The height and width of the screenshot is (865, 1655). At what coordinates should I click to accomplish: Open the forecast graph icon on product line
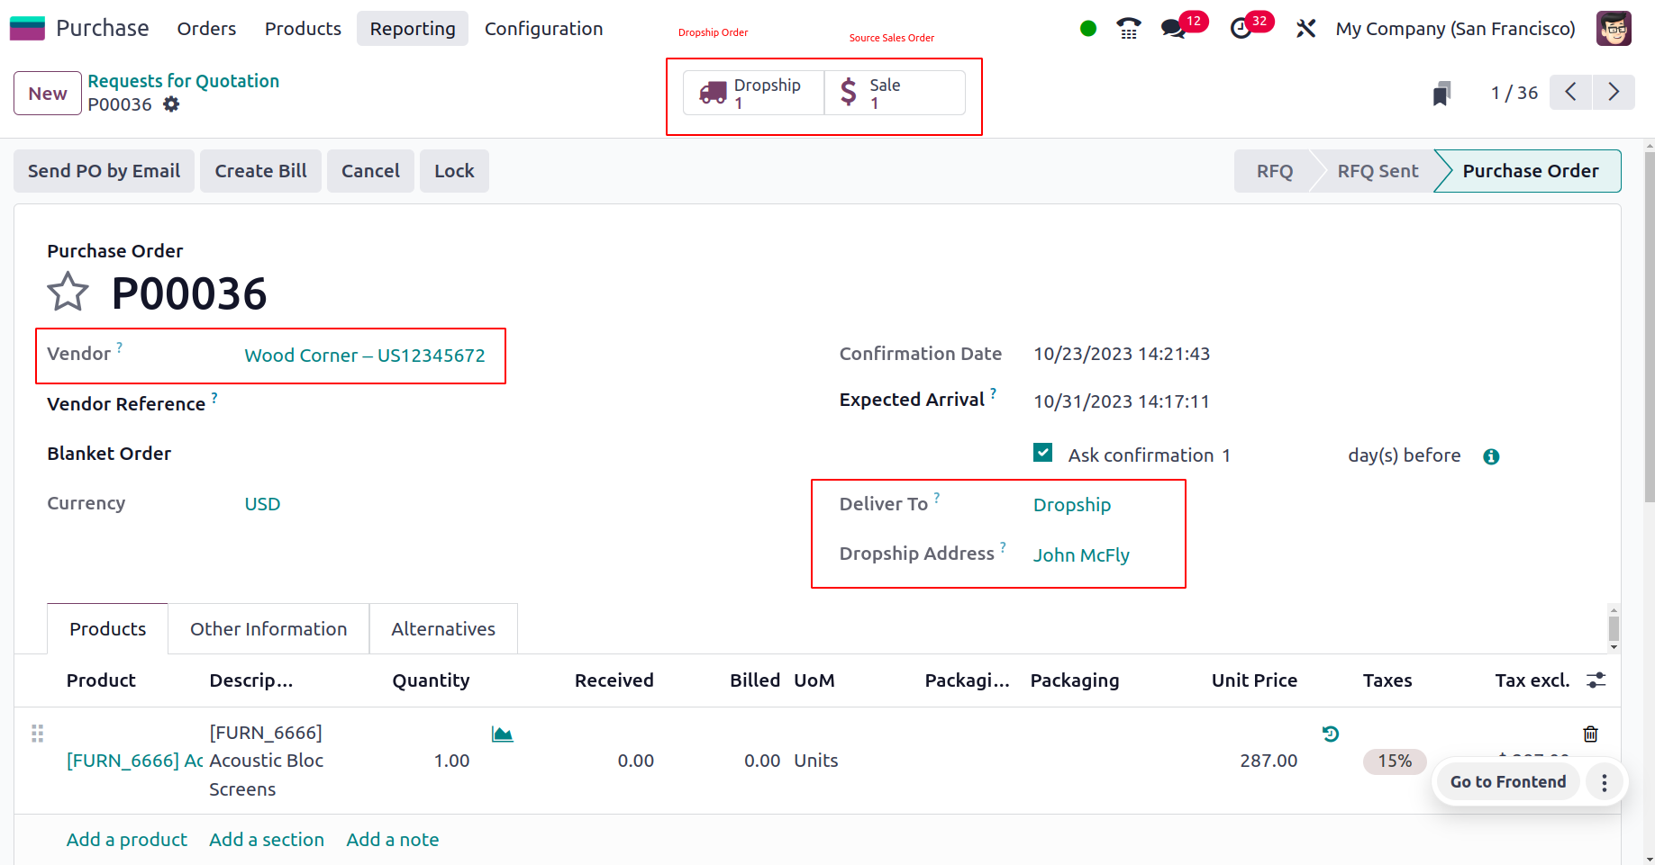[x=503, y=734]
